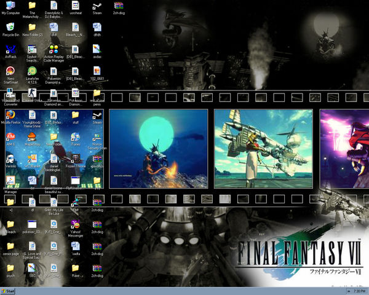Open Mozilla Firefox shortcut
The image size is (369, 295).
[x=10, y=117]
